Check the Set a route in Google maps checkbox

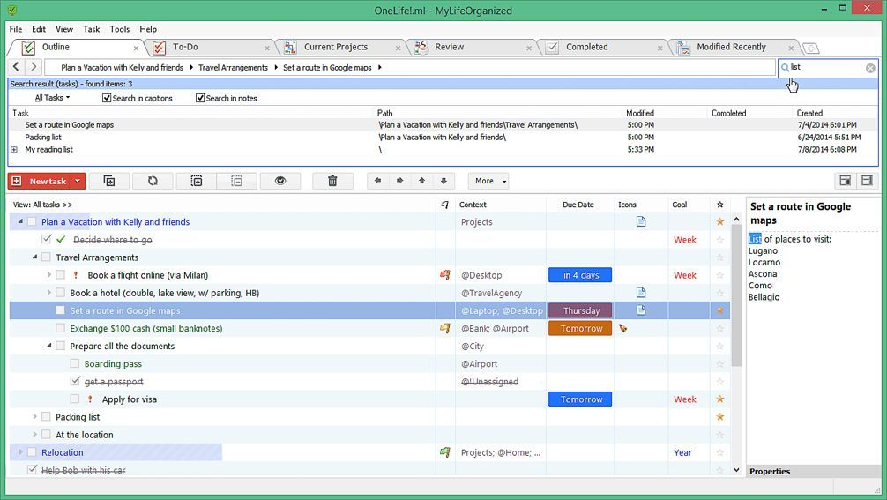61,310
